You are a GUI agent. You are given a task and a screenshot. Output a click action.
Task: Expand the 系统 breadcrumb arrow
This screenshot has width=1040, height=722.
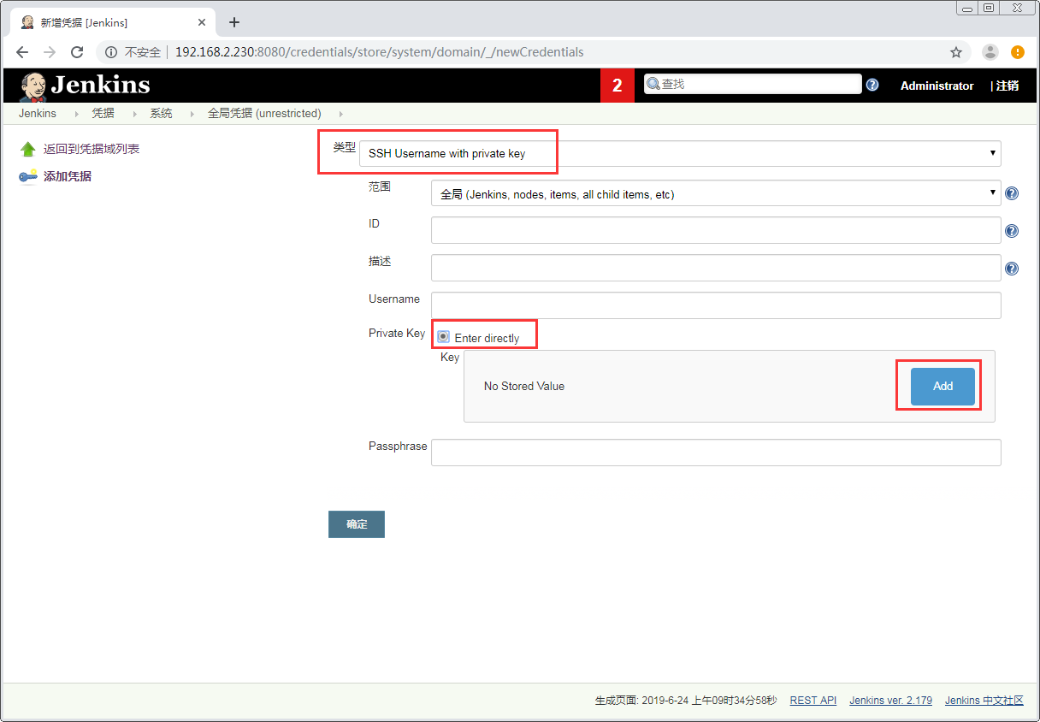click(x=192, y=114)
